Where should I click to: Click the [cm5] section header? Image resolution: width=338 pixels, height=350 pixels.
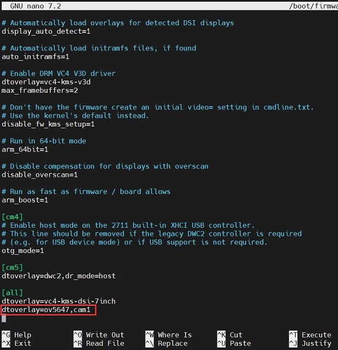(x=12, y=267)
